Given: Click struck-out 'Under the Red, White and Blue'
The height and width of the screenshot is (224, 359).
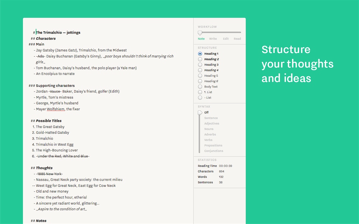Looking at the screenshot, I should (63, 156).
